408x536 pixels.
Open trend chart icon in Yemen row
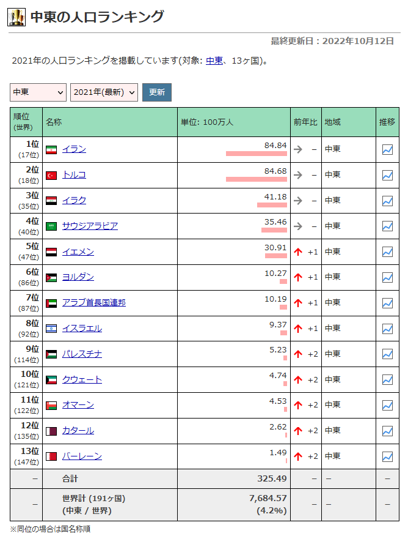pyautogui.click(x=387, y=252)
